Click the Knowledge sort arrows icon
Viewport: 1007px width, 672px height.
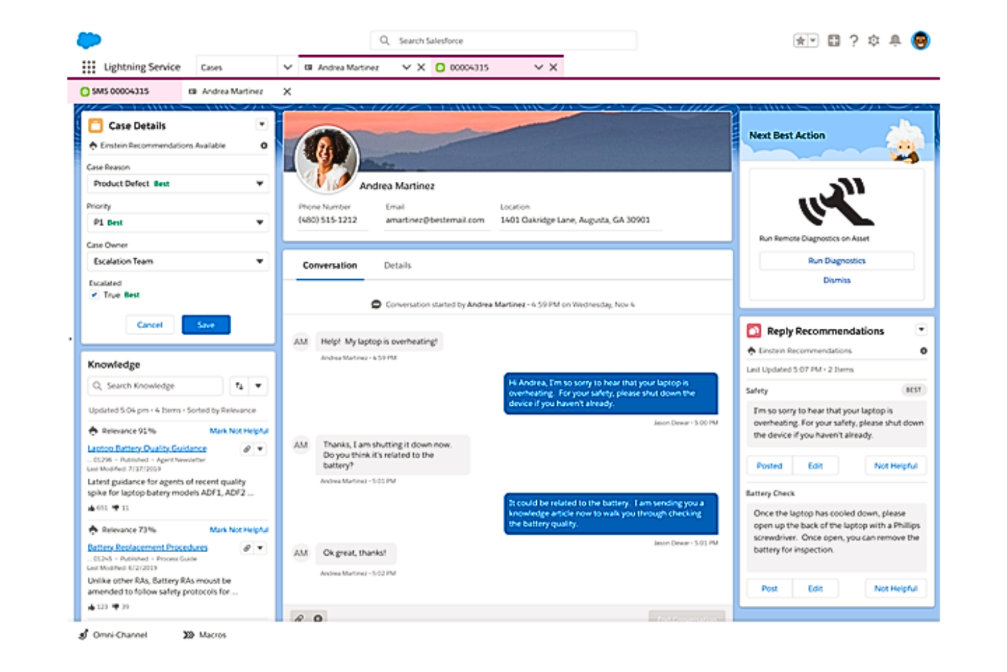[x=240, y=386]
